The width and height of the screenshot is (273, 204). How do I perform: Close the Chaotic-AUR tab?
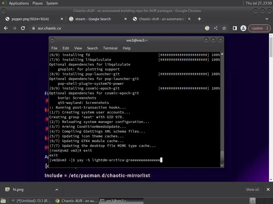[189, 19]
